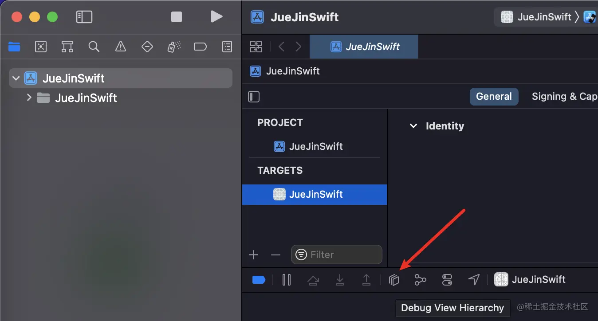Image resolution: width=598 pixels, height=321 pixels.
Task: Select the JueJinSwift editor tab
Action: coord(364,47)
